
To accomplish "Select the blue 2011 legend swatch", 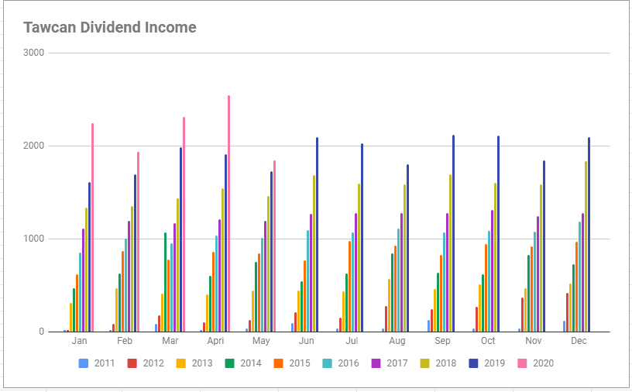I will 83,363.
